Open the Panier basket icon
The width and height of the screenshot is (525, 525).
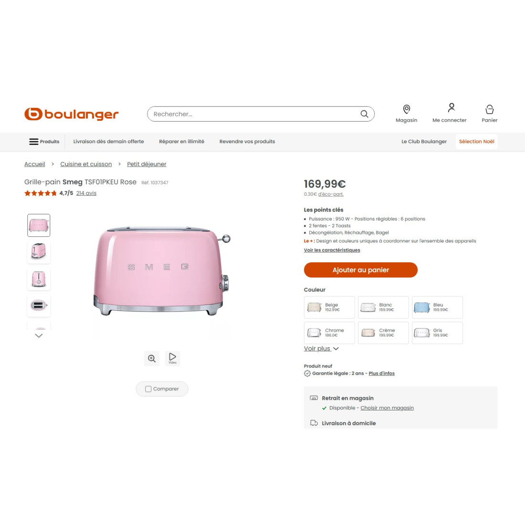pyautogui.click(x=490, y=109)
